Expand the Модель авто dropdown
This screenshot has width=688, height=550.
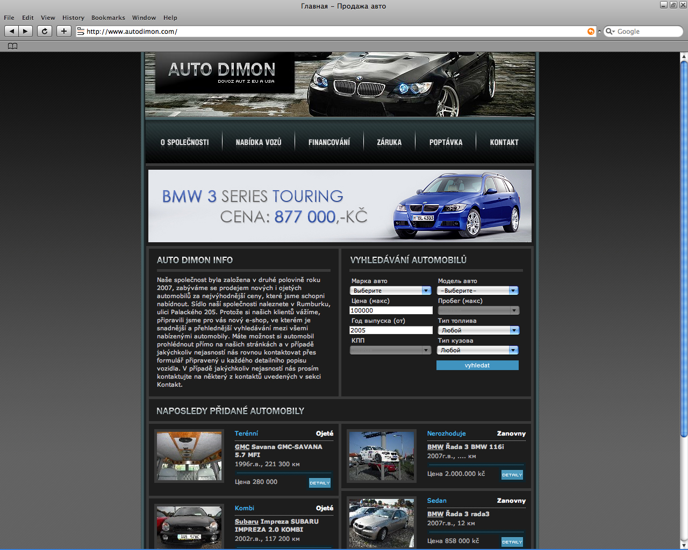478,291
